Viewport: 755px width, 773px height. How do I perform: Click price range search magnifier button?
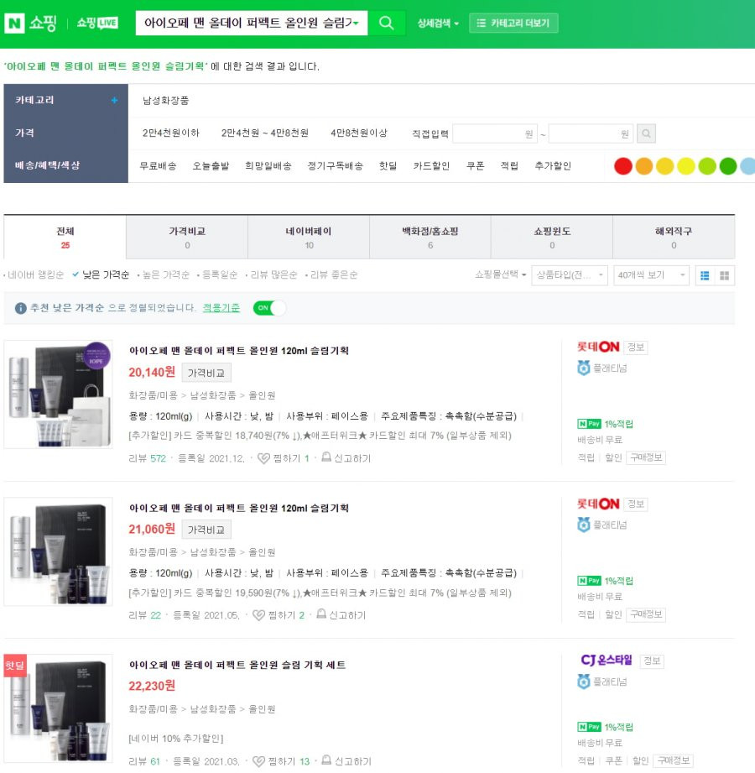click(646, 133)
